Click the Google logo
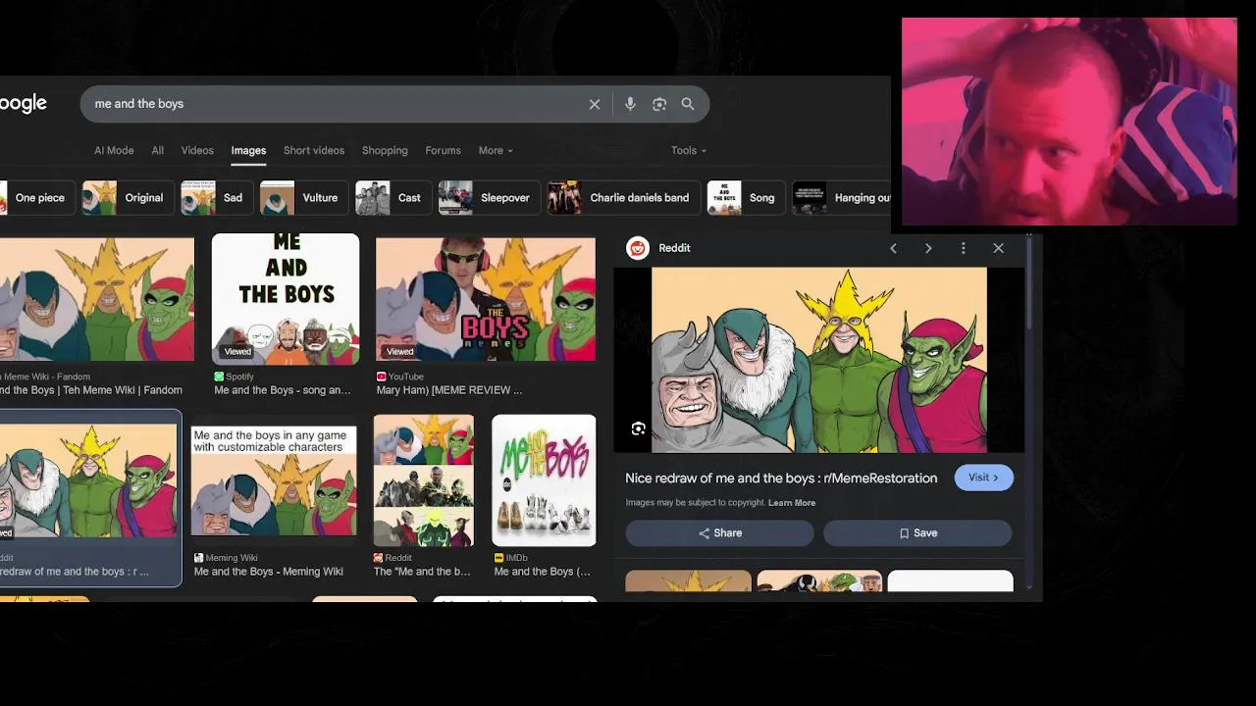 pos(24,104)
